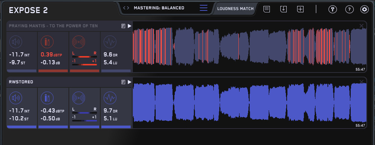Click the F button on Praying Mantis track
The width and height of the screenshot is (375, 145).
click(x=124, y=26)
